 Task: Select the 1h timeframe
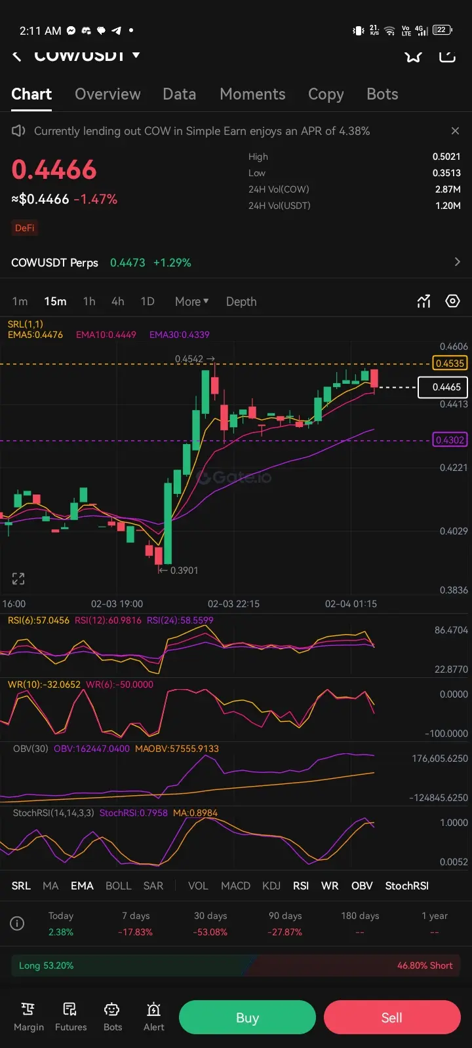point(89,302)
